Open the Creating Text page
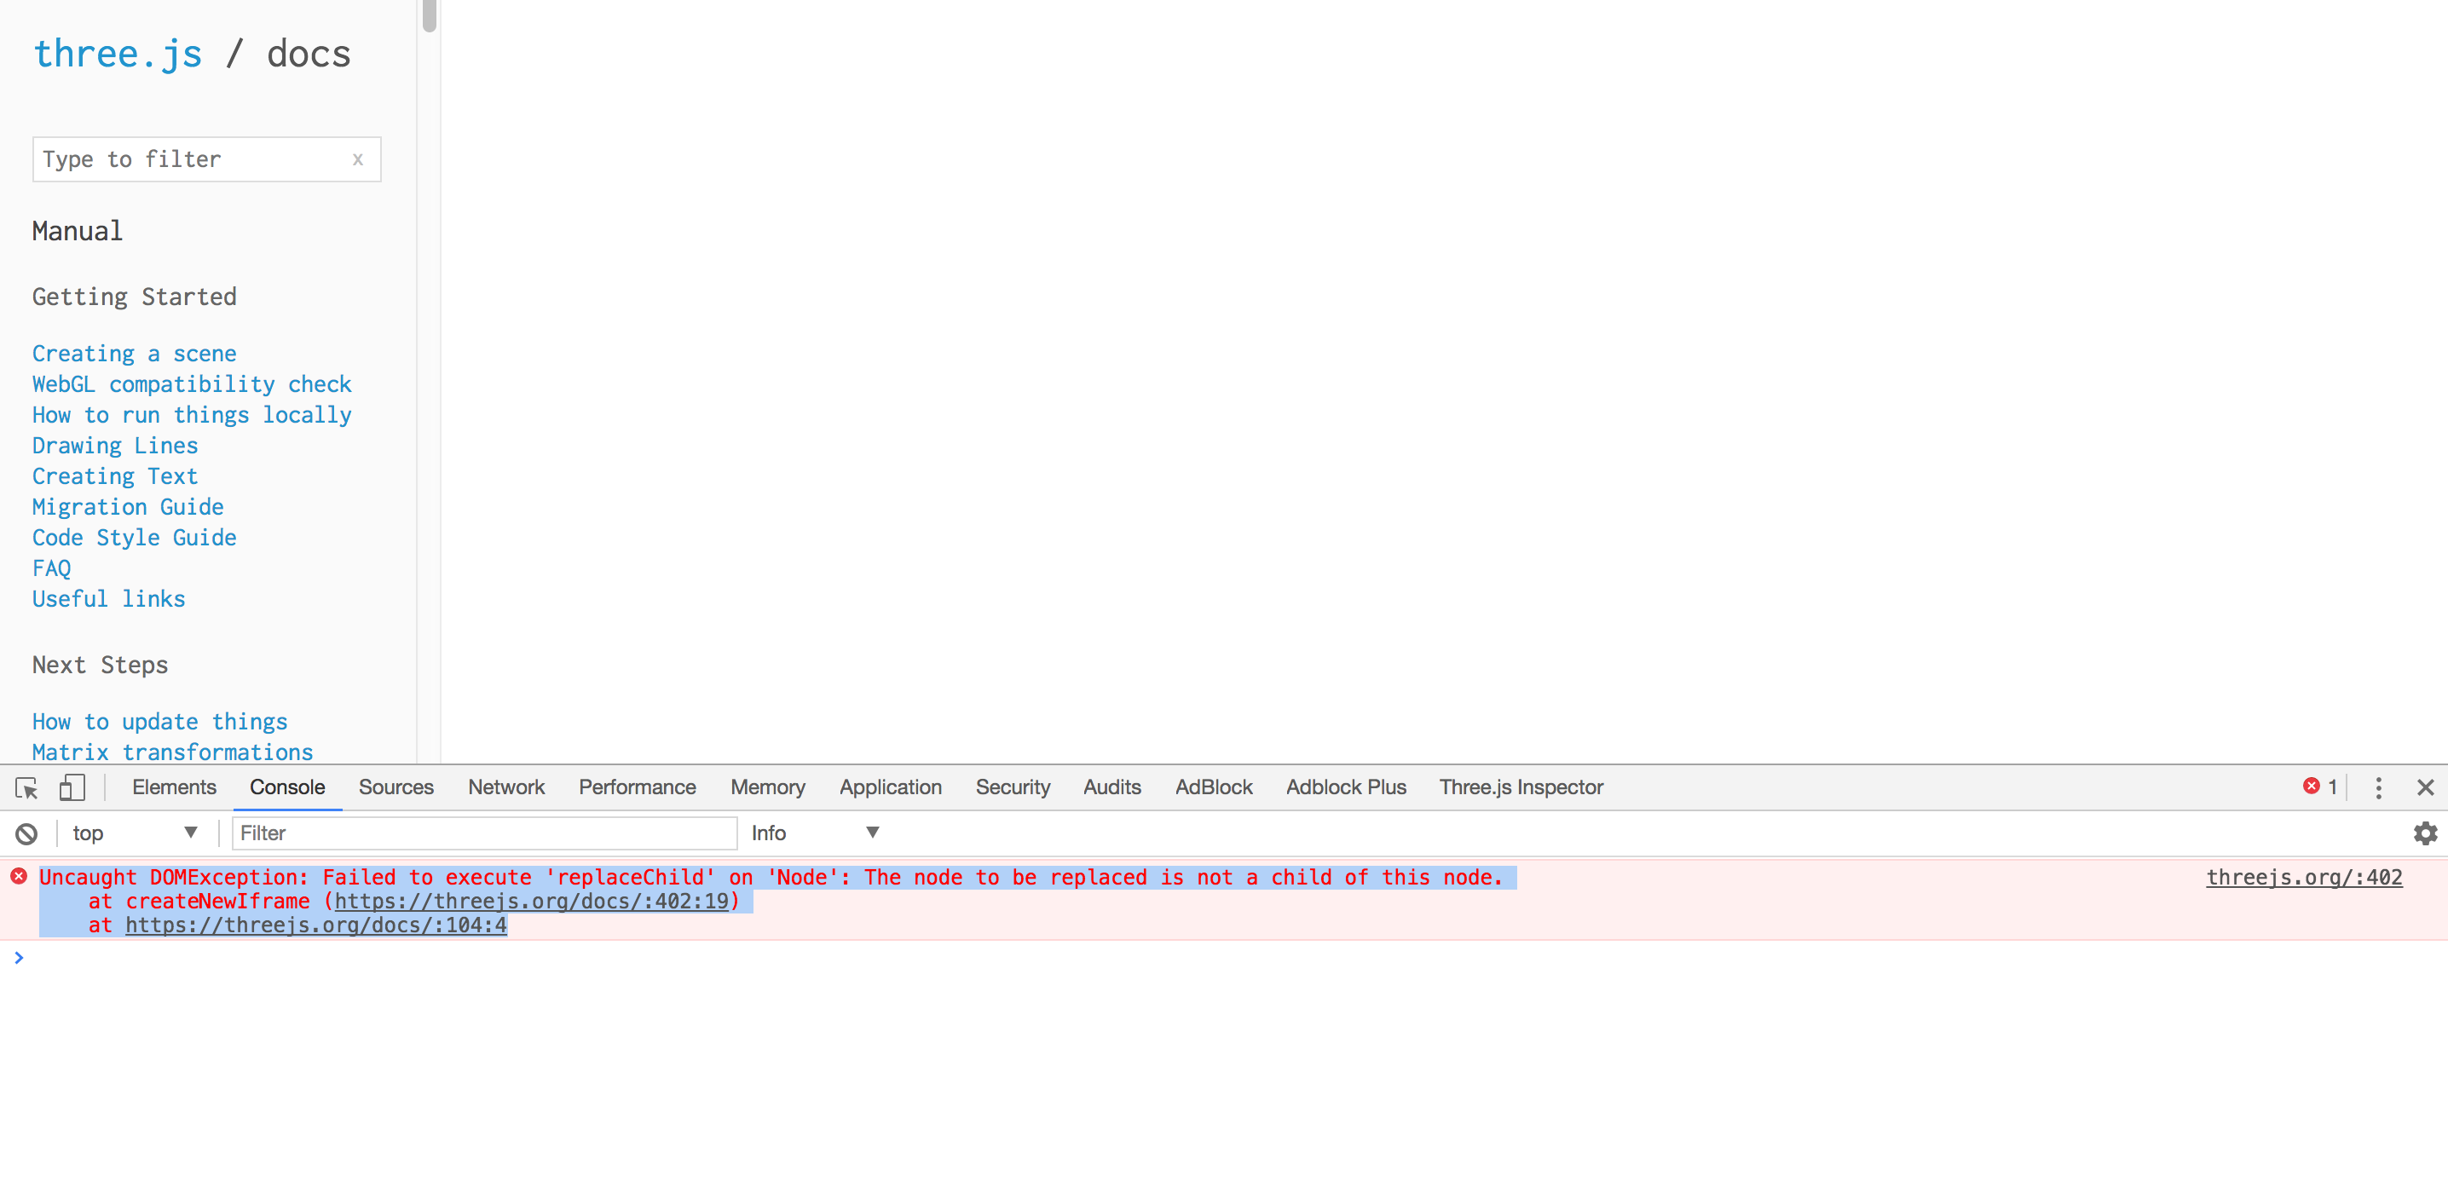Image resolution: width=2448 pixels, height=1193 pixels. click(x=115, y=475)
